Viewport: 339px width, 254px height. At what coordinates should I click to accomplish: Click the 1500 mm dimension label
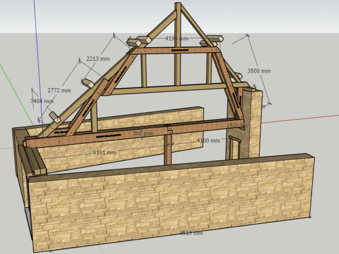[237, 126]
